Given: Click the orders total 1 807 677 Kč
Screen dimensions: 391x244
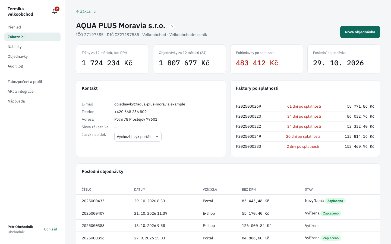Looking at the screenshot, I should point(184,63).
